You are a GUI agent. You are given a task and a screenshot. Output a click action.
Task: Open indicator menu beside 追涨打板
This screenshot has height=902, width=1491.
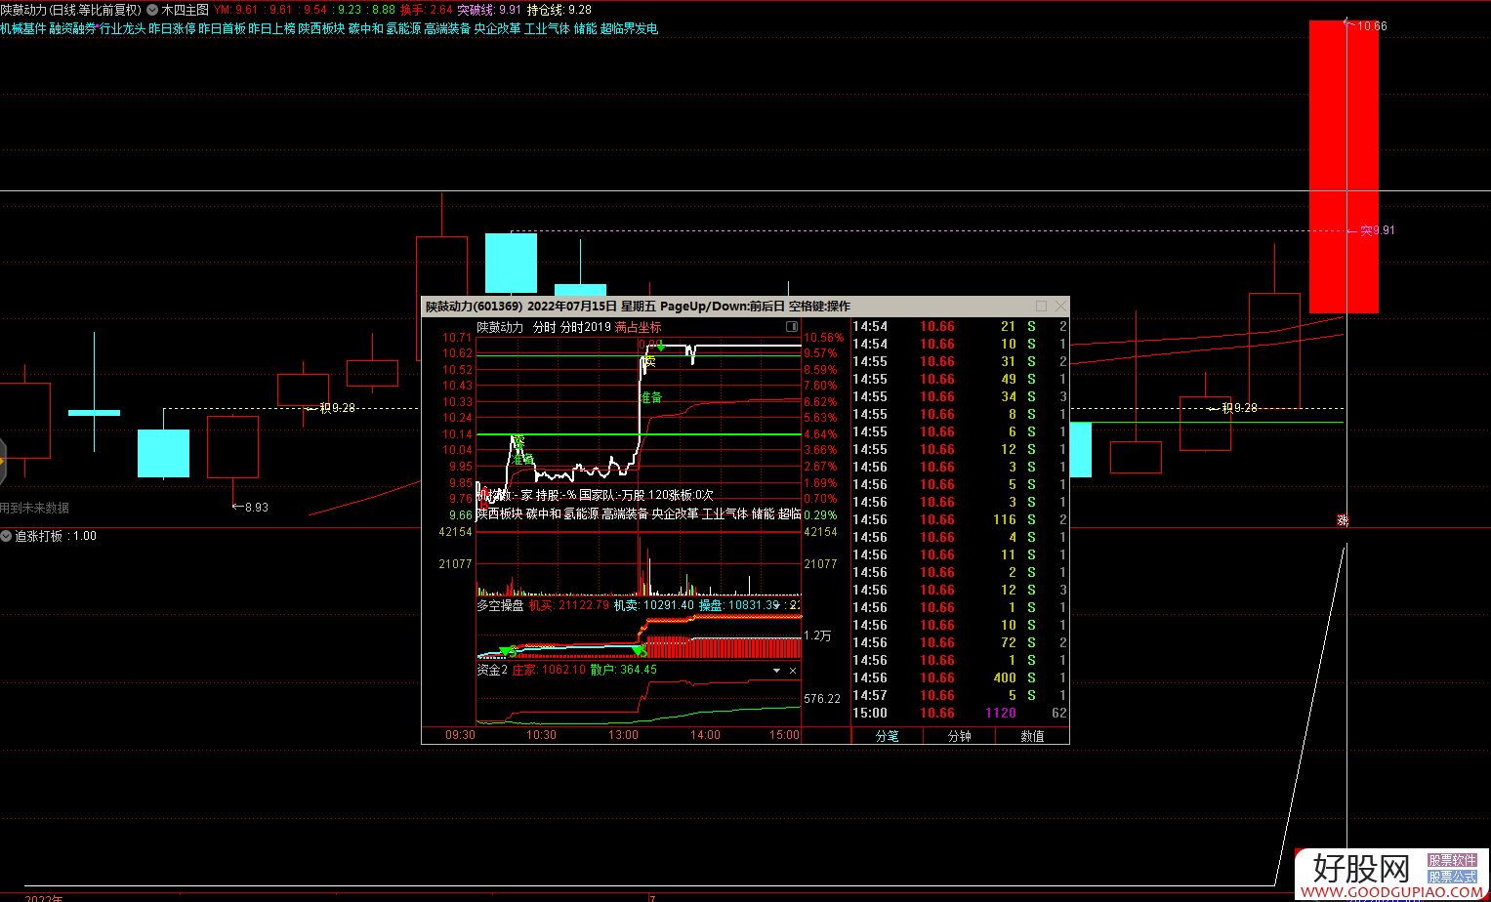coord(7,536)
